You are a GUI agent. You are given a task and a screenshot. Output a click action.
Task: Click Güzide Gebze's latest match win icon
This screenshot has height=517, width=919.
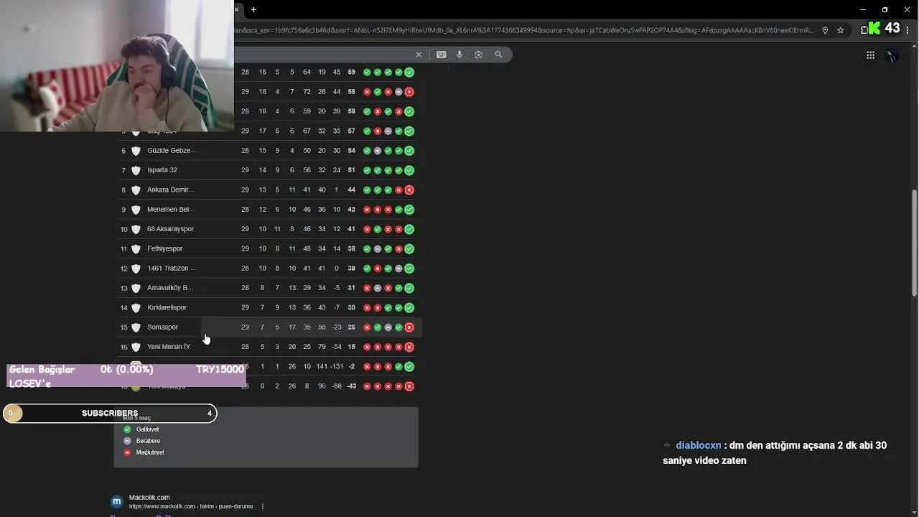point(409,151)
